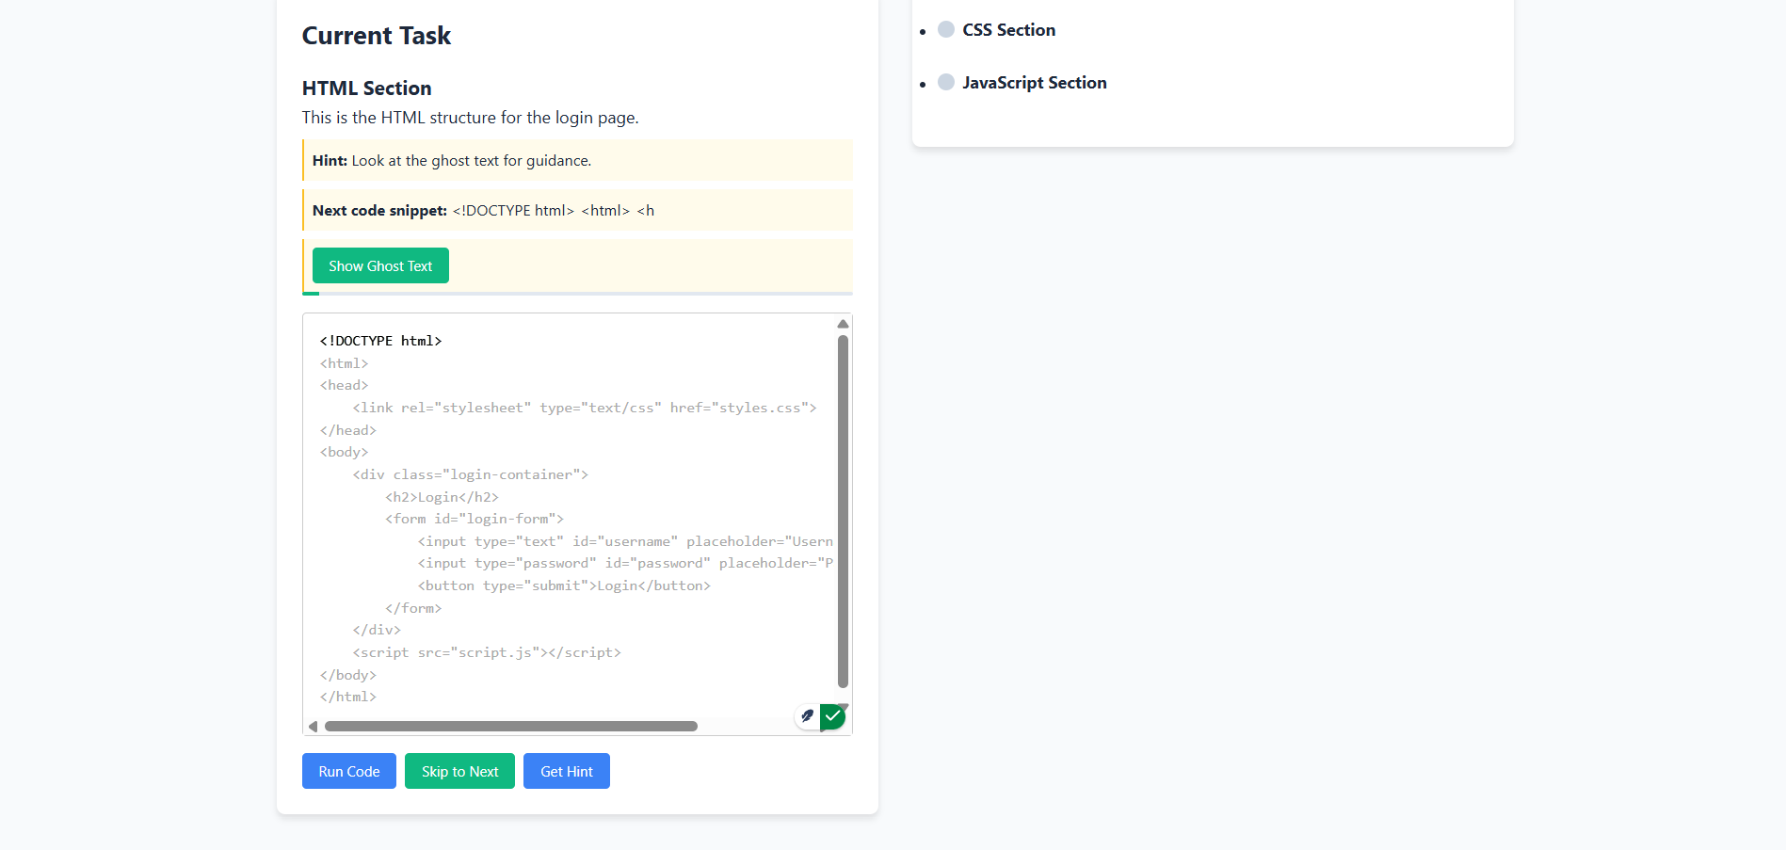Click the Show Ghost Text button
The height and width of the screenshot is (850, 1786).
(380, 265)
